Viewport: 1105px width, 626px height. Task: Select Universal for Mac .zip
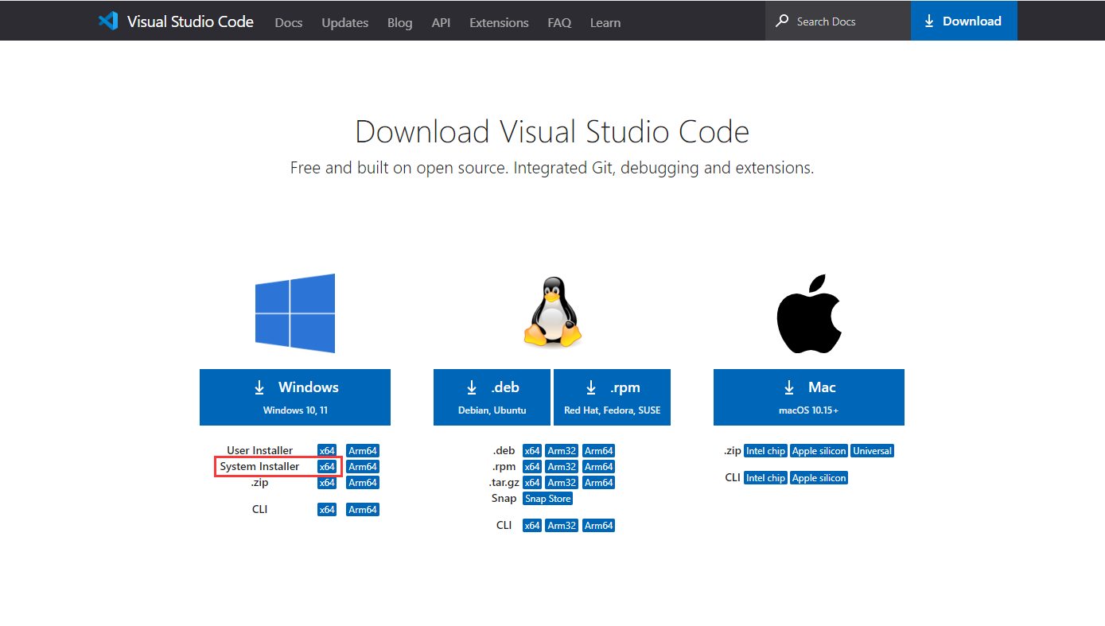click(x=873, y=451)
